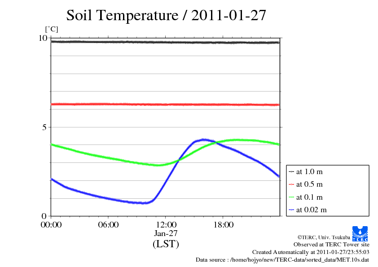Click the 'Created Automatically at' timestamp line
This screenshot has height=267, width=378.
pyautogui.click(x=311, y=252)
